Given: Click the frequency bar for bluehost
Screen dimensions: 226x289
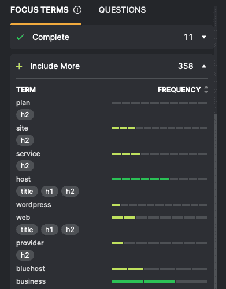Looking at the screenshot, I should pyautogui.click(x=160, y=269).
